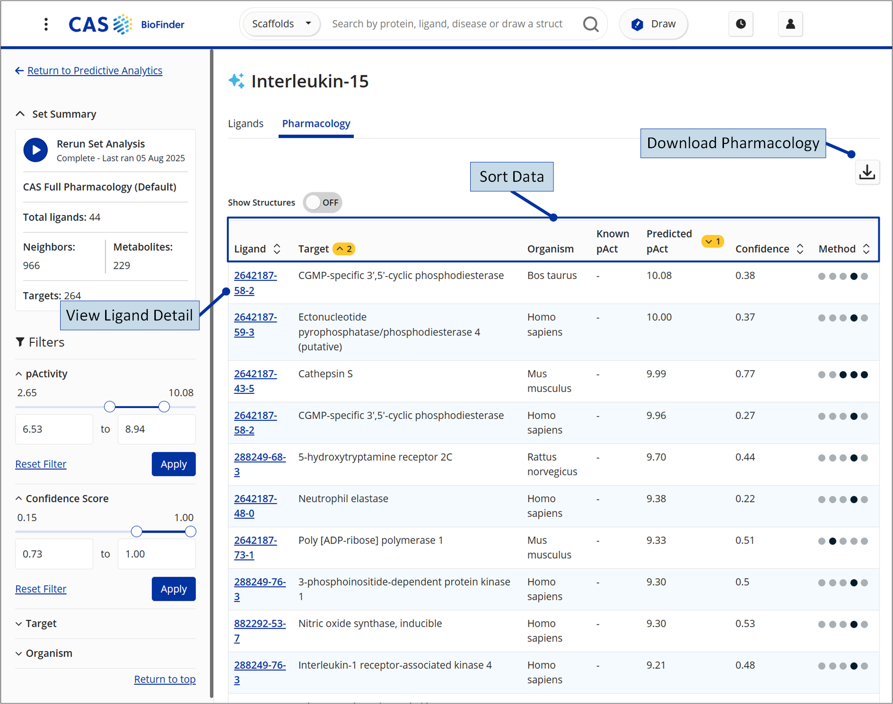893x704 pixels.
Task: Open the user account profile icon
Action: (790, 24)
